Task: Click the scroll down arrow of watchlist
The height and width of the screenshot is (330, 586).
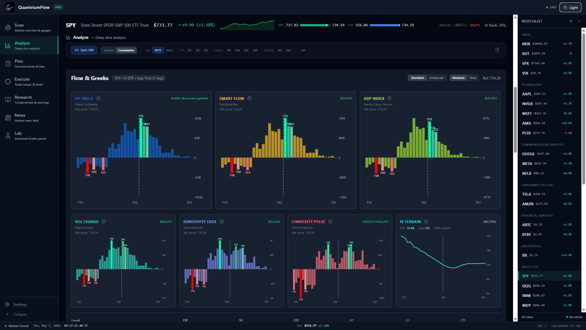Action: pyautogui.click(x=584, y=310)
